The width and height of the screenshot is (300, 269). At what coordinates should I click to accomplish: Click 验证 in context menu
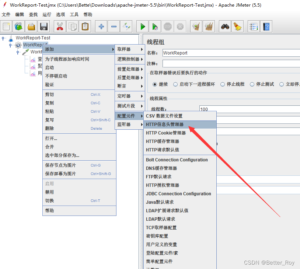79,84
